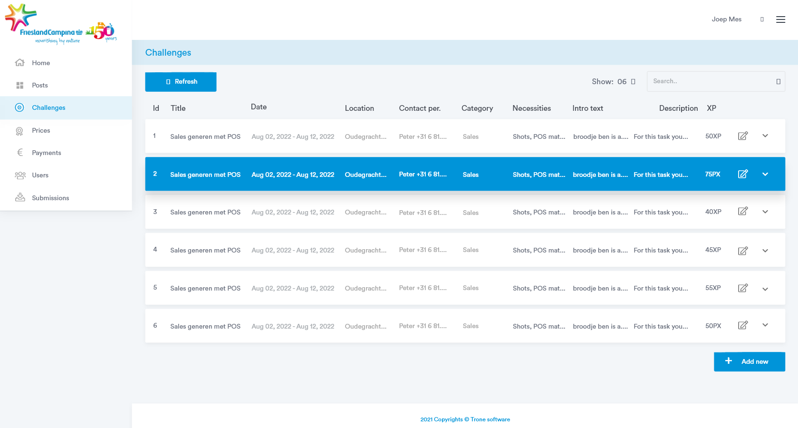Navigate to Users in the sidebar
The height and width of the screenshot is (428, 798).
coord(40,175)
